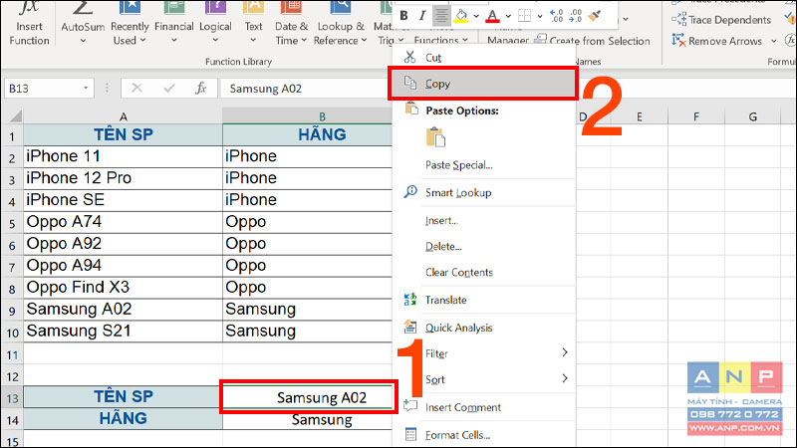Expand the Sort submenu
The height and width of the screenshot is (448, 797).
(x=483, y=379)
